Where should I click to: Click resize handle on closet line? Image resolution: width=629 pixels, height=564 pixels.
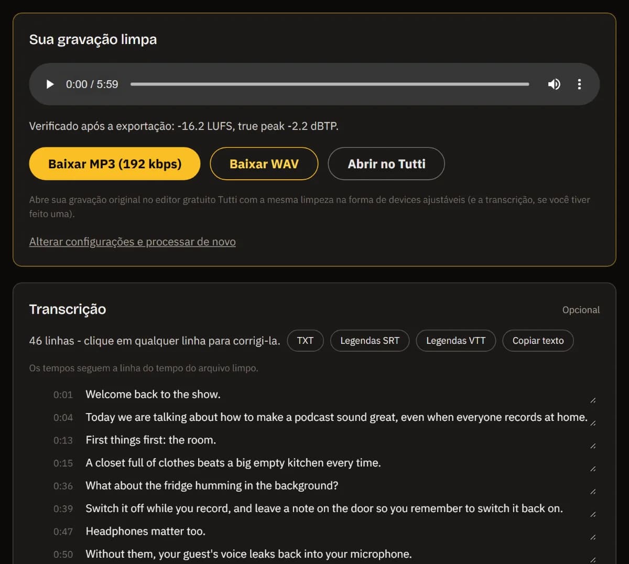[x=593, y=469]
